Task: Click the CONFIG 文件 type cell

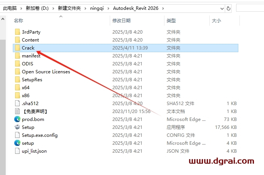Action: pyautogui.click(x=181, y=135)
